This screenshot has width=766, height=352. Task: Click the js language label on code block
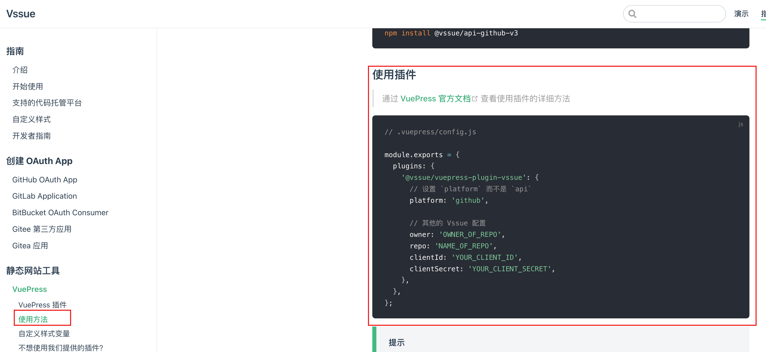point(741,124)
